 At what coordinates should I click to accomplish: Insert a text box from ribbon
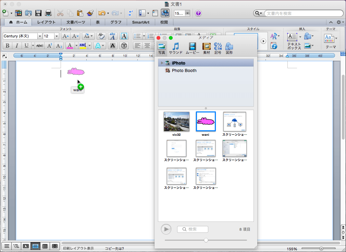292,37
